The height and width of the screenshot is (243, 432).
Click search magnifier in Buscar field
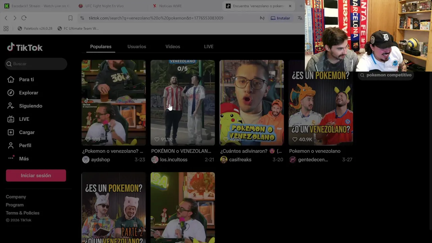tap(9, 64)
